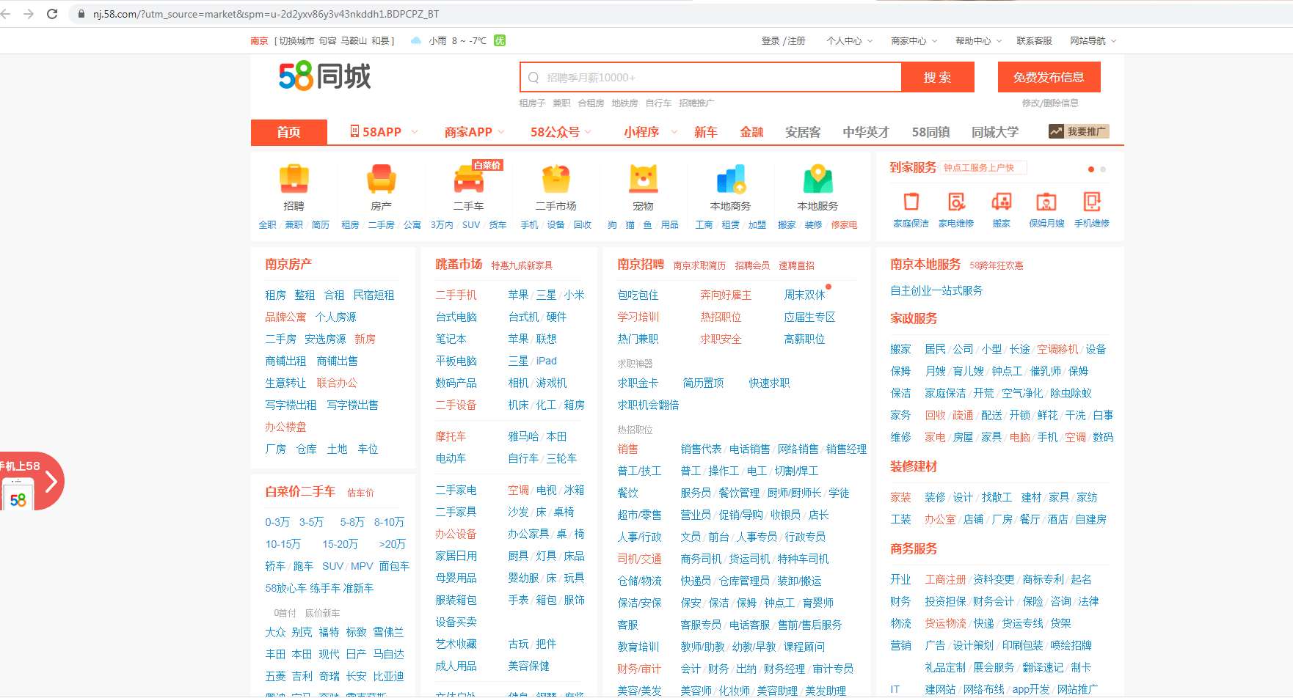This screenshot has height=698, width=1293.
Task: Click the green 优 air quality badge
Action: click(500, 40)
